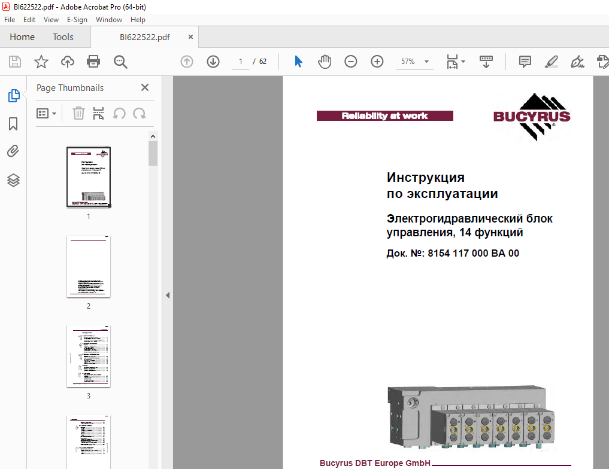Open the find text magnifier tool
The height and width of the screenshot is (469, 609).
[120, 62]
